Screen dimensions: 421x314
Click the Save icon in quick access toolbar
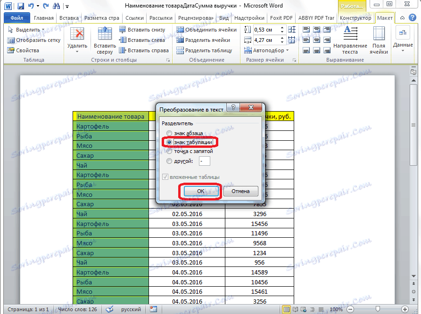(x=21, y=7)
